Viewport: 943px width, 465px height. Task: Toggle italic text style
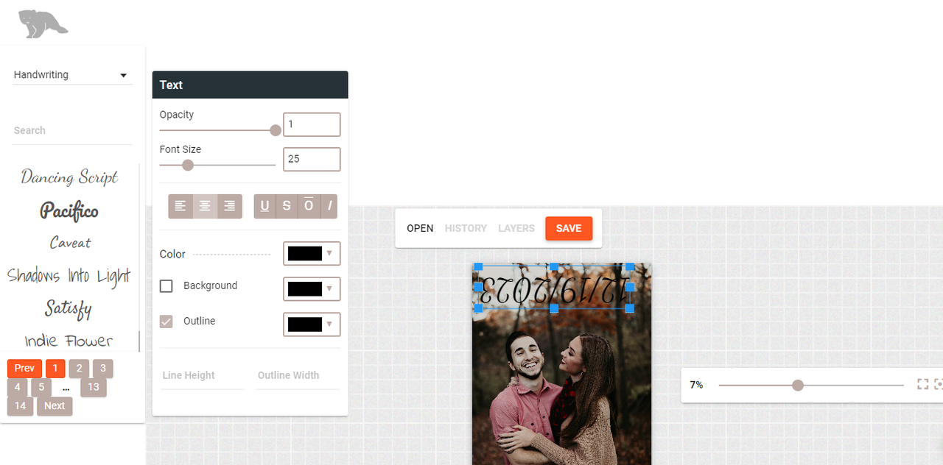(x=329, y=207)
